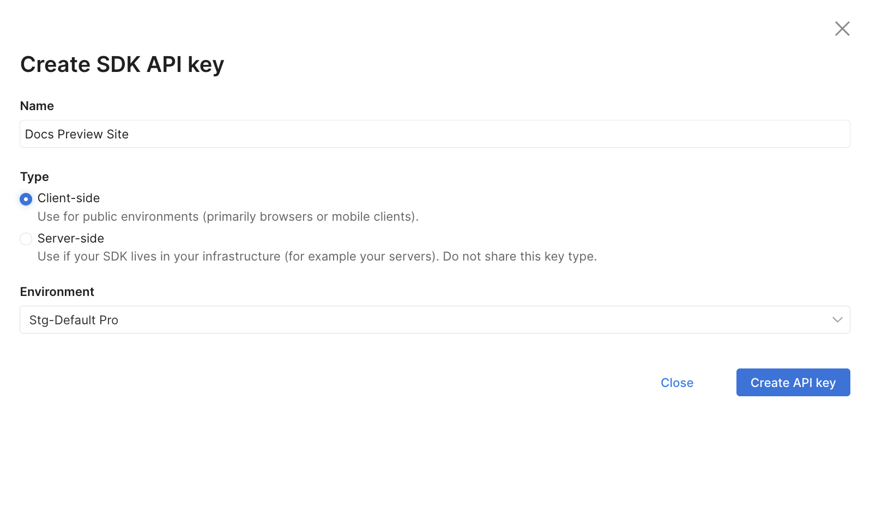Select the Client-side radio button
This screenshot has height=508, width=870.
click(26, 199)
